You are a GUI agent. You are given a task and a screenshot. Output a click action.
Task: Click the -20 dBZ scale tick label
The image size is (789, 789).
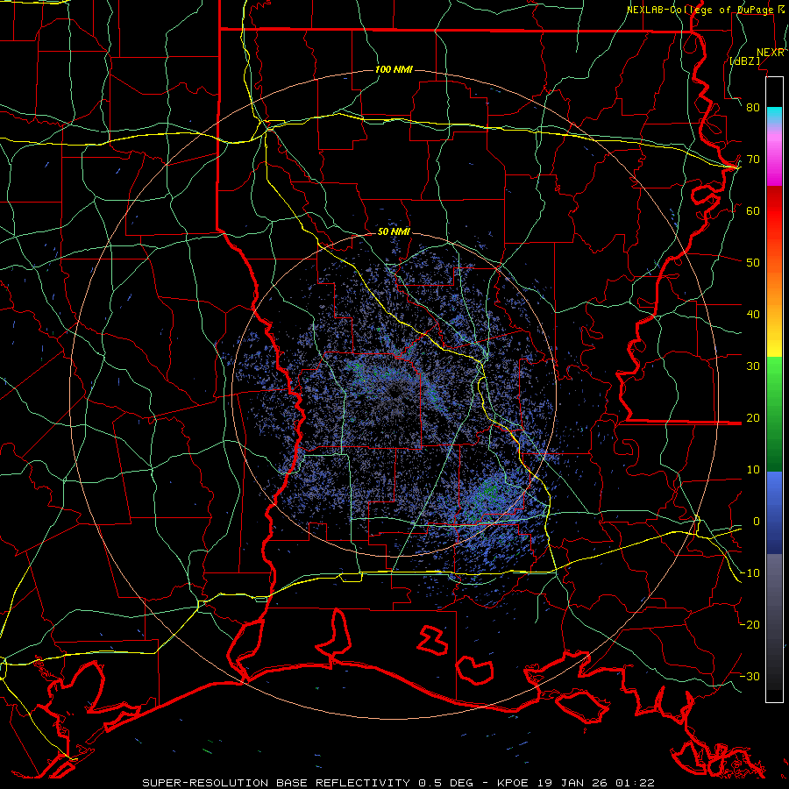pos(750,625)
